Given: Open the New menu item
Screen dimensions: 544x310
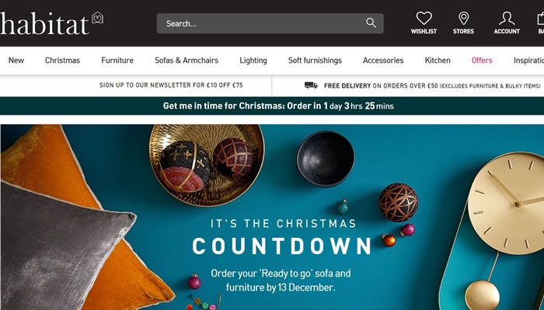Looking at the screenshot, I should [x=16, y=60].
